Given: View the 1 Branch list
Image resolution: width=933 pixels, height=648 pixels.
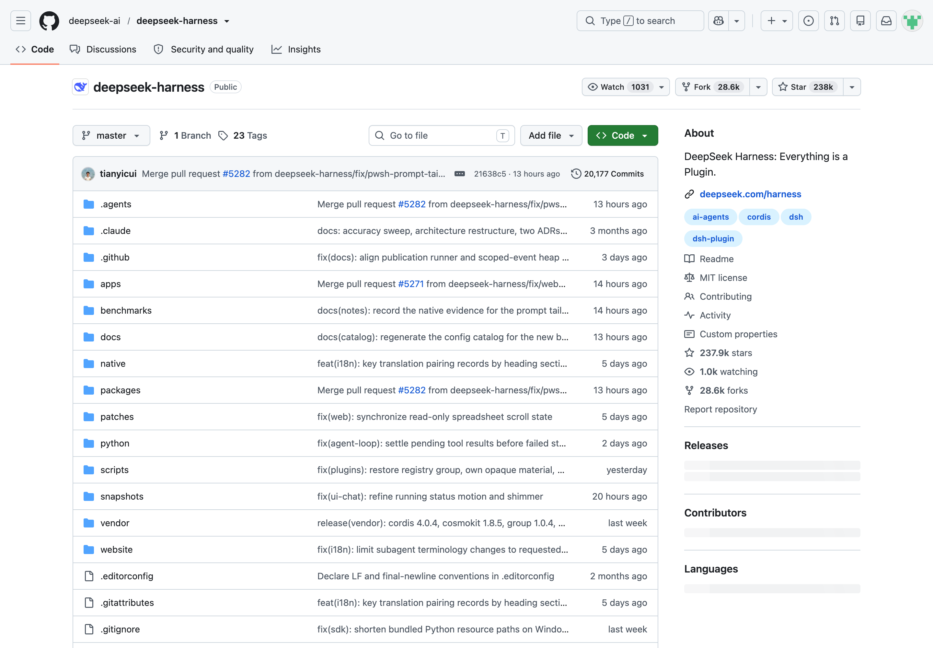Looking at the screenshot, I should 185,135.
